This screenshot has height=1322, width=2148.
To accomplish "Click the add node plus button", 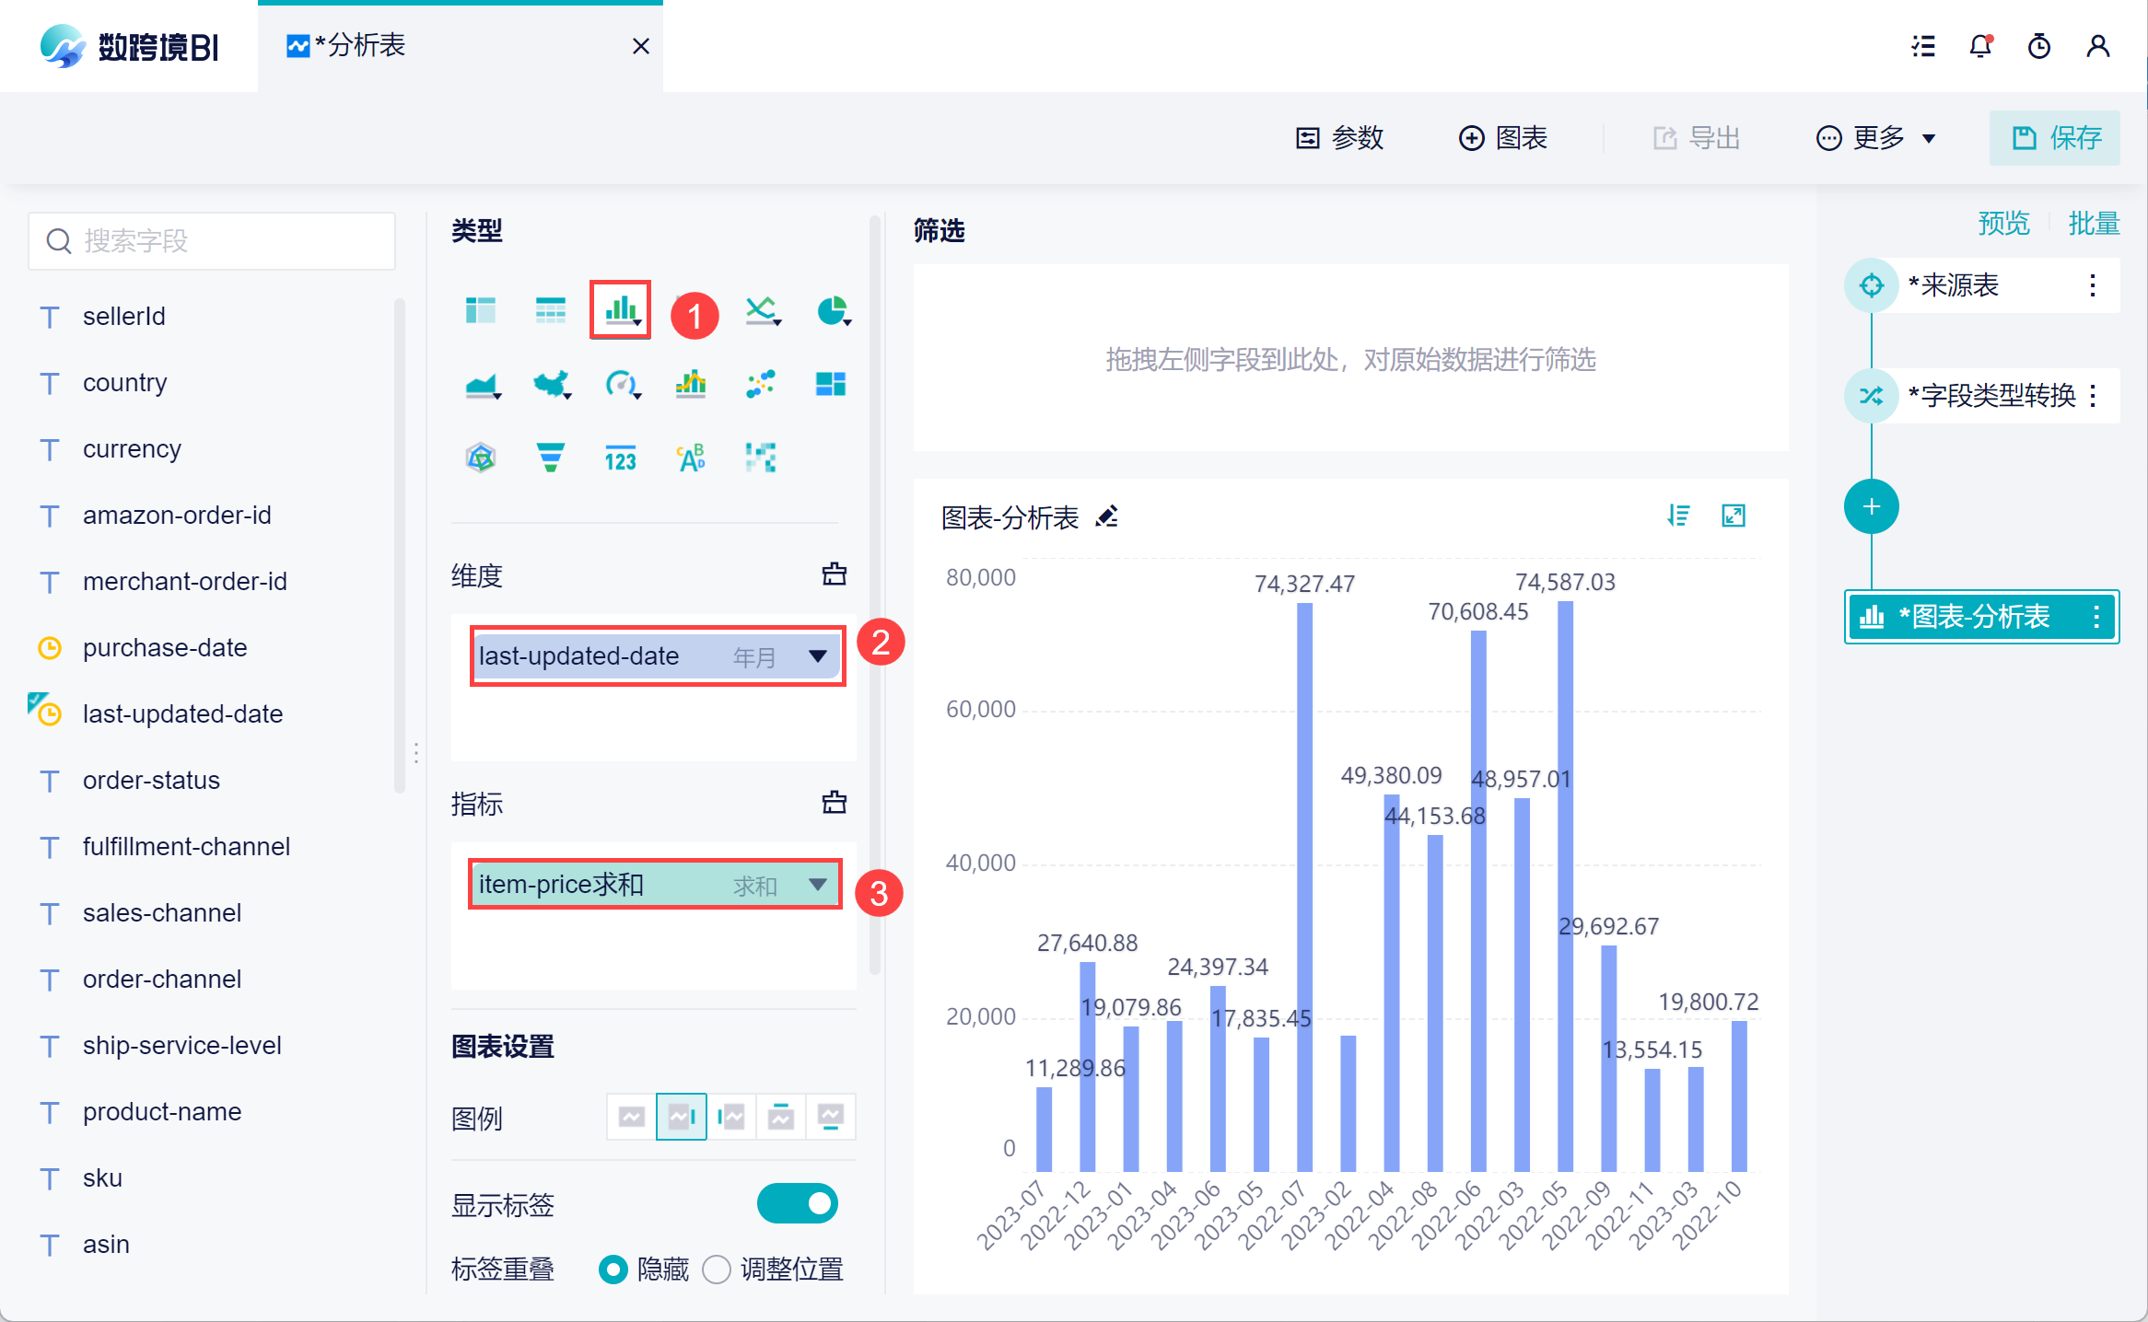I will pyautogui.click(x=1871, y=506).
